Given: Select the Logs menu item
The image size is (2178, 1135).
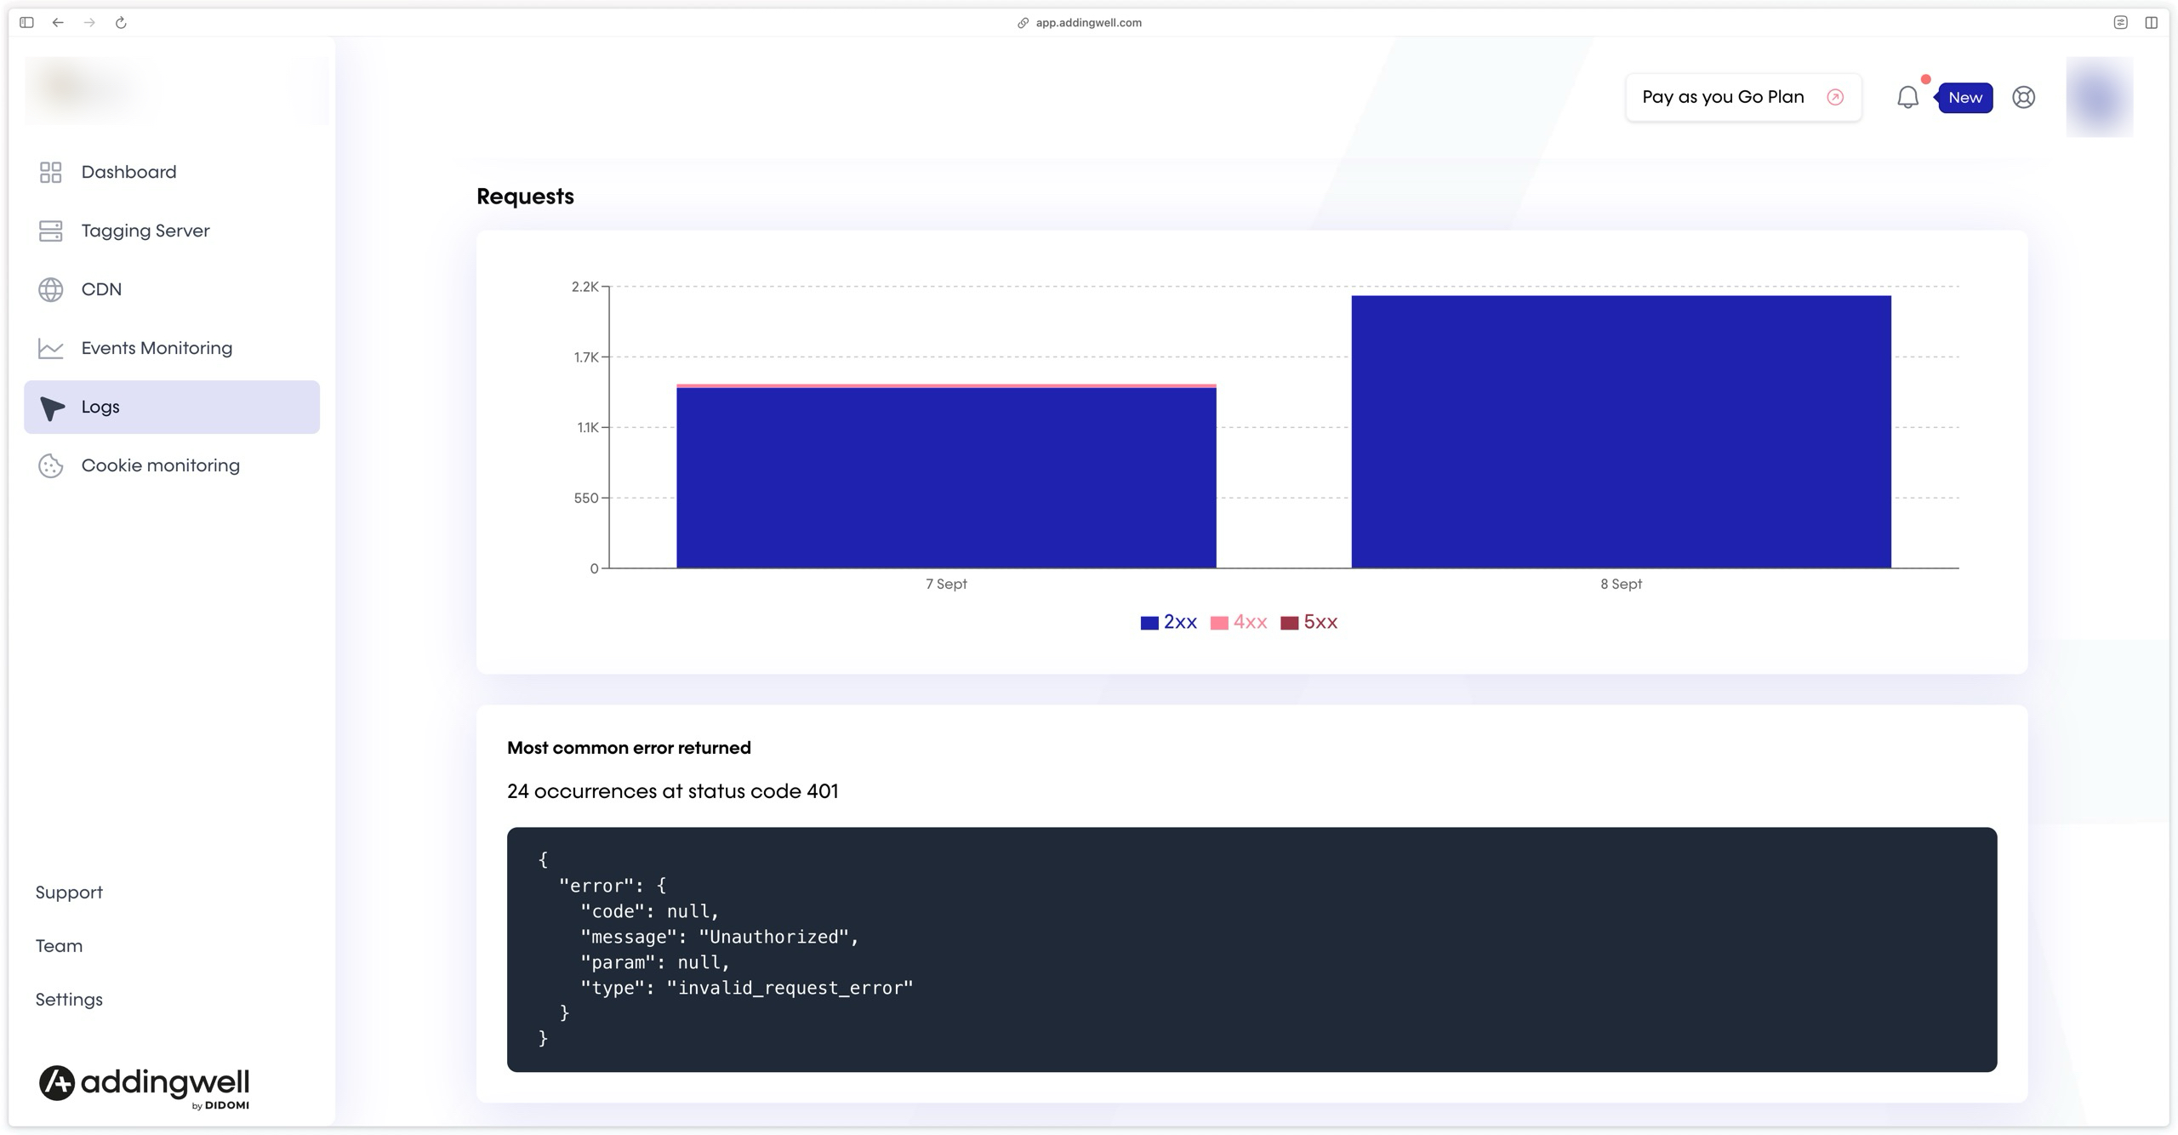Looking at the screenshot, I should pyautogui.click(x=172, y=407).
